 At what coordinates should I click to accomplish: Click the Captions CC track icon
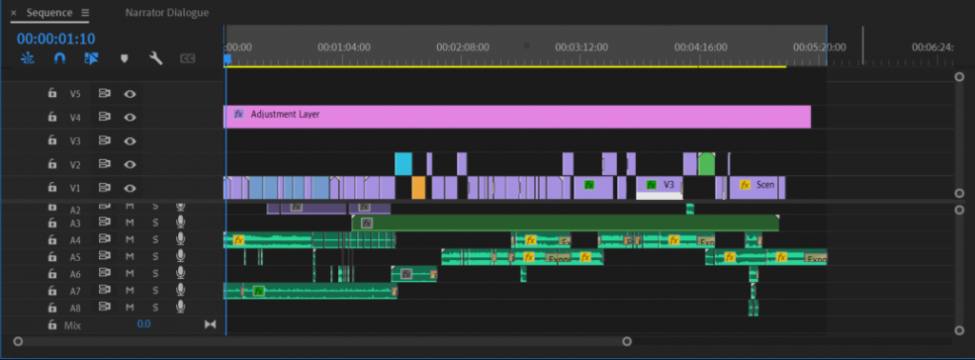[x=188, y=58]
